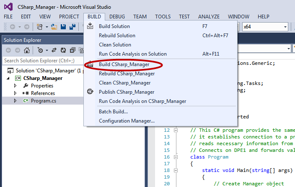This screenshot has width=295, height=187.
Task: Expand the Properties tree node arrow
Action: 15,86
